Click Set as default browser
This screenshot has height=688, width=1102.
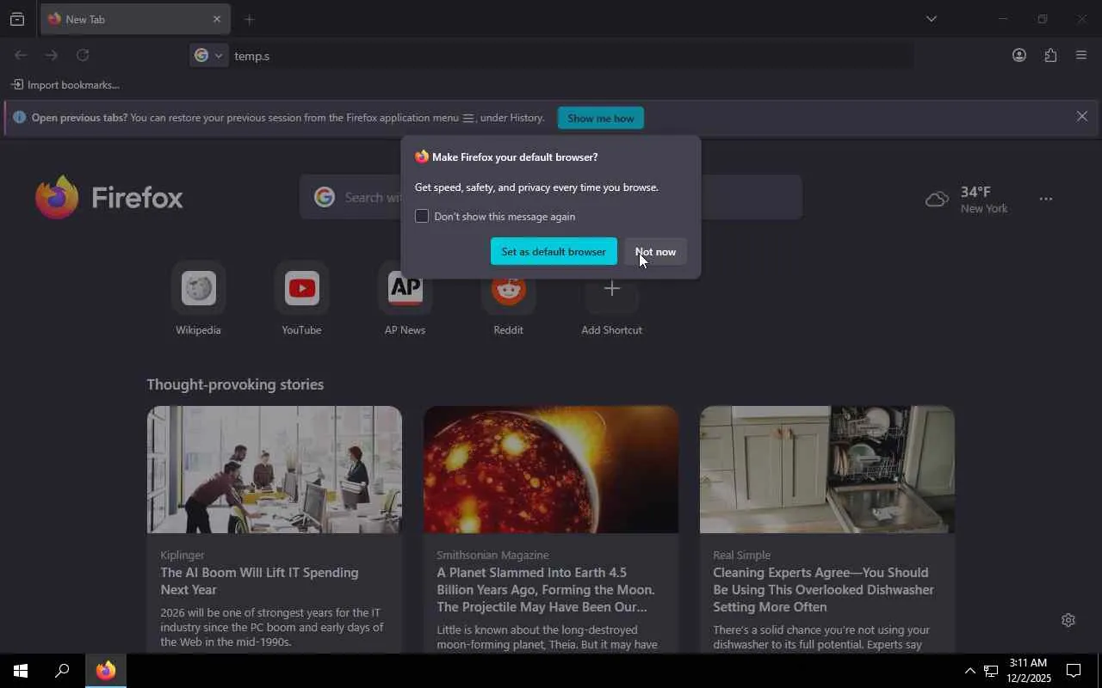[554, 251]
